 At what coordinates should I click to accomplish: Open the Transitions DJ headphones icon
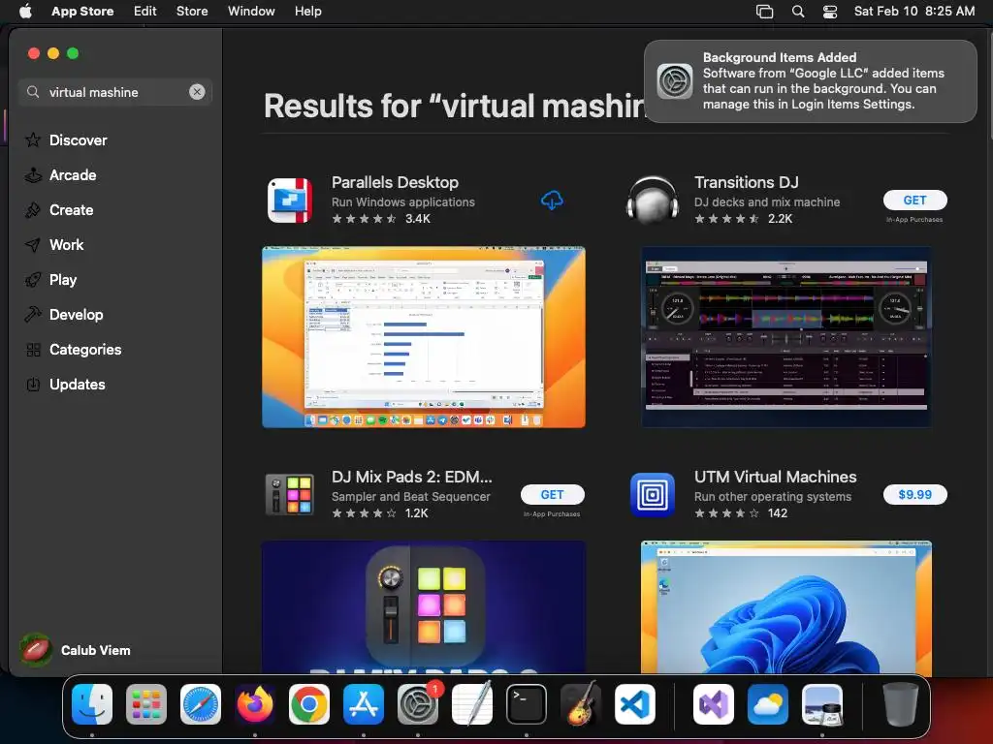pos(653,201)
